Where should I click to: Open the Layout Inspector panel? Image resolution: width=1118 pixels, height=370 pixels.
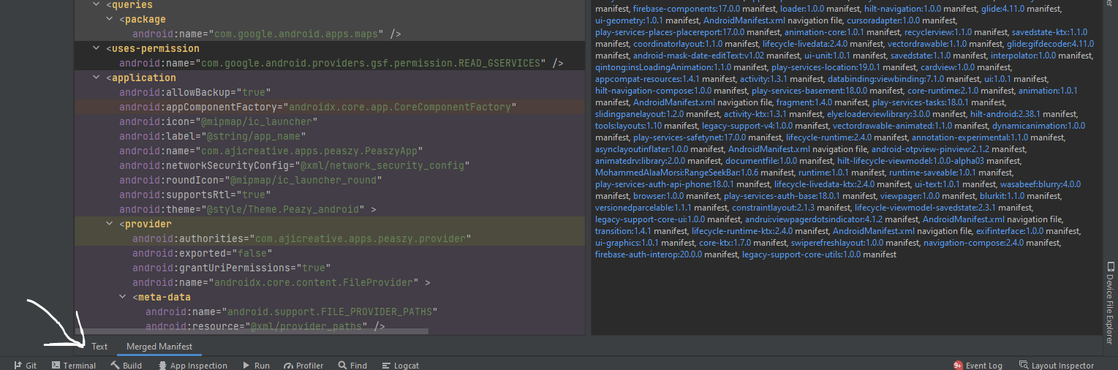(x=1056, y=365)
